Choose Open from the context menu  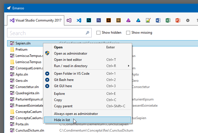click(87, 47)
